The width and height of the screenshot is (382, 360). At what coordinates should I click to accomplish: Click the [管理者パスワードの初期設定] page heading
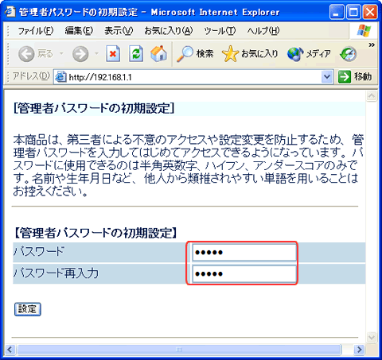pos(94,108)
